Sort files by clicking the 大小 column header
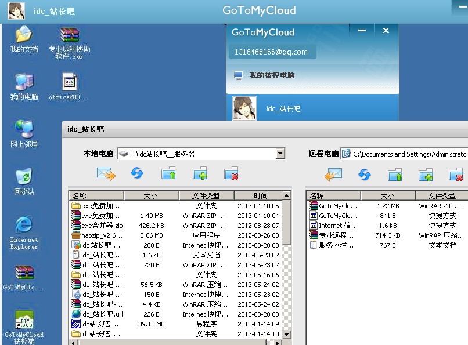Screen dimensions: 468x345 pos(151,195)
